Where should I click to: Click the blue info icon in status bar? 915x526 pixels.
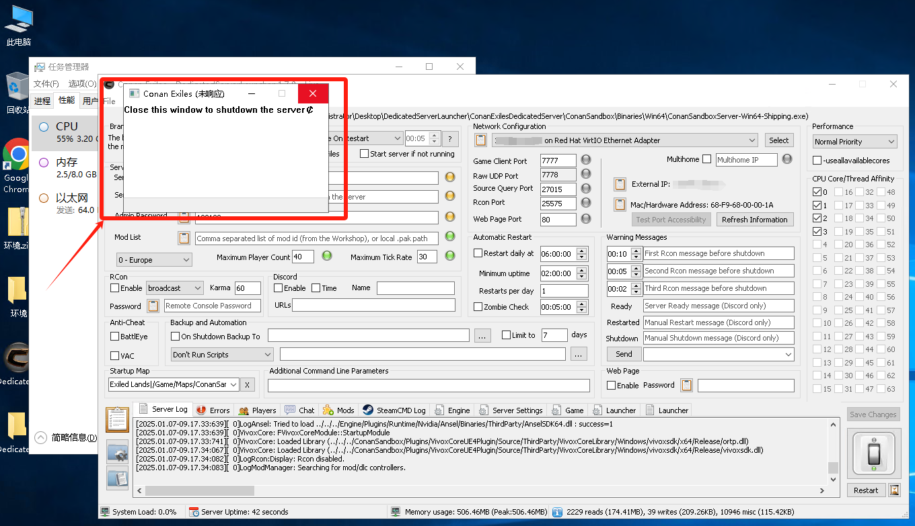558,512
